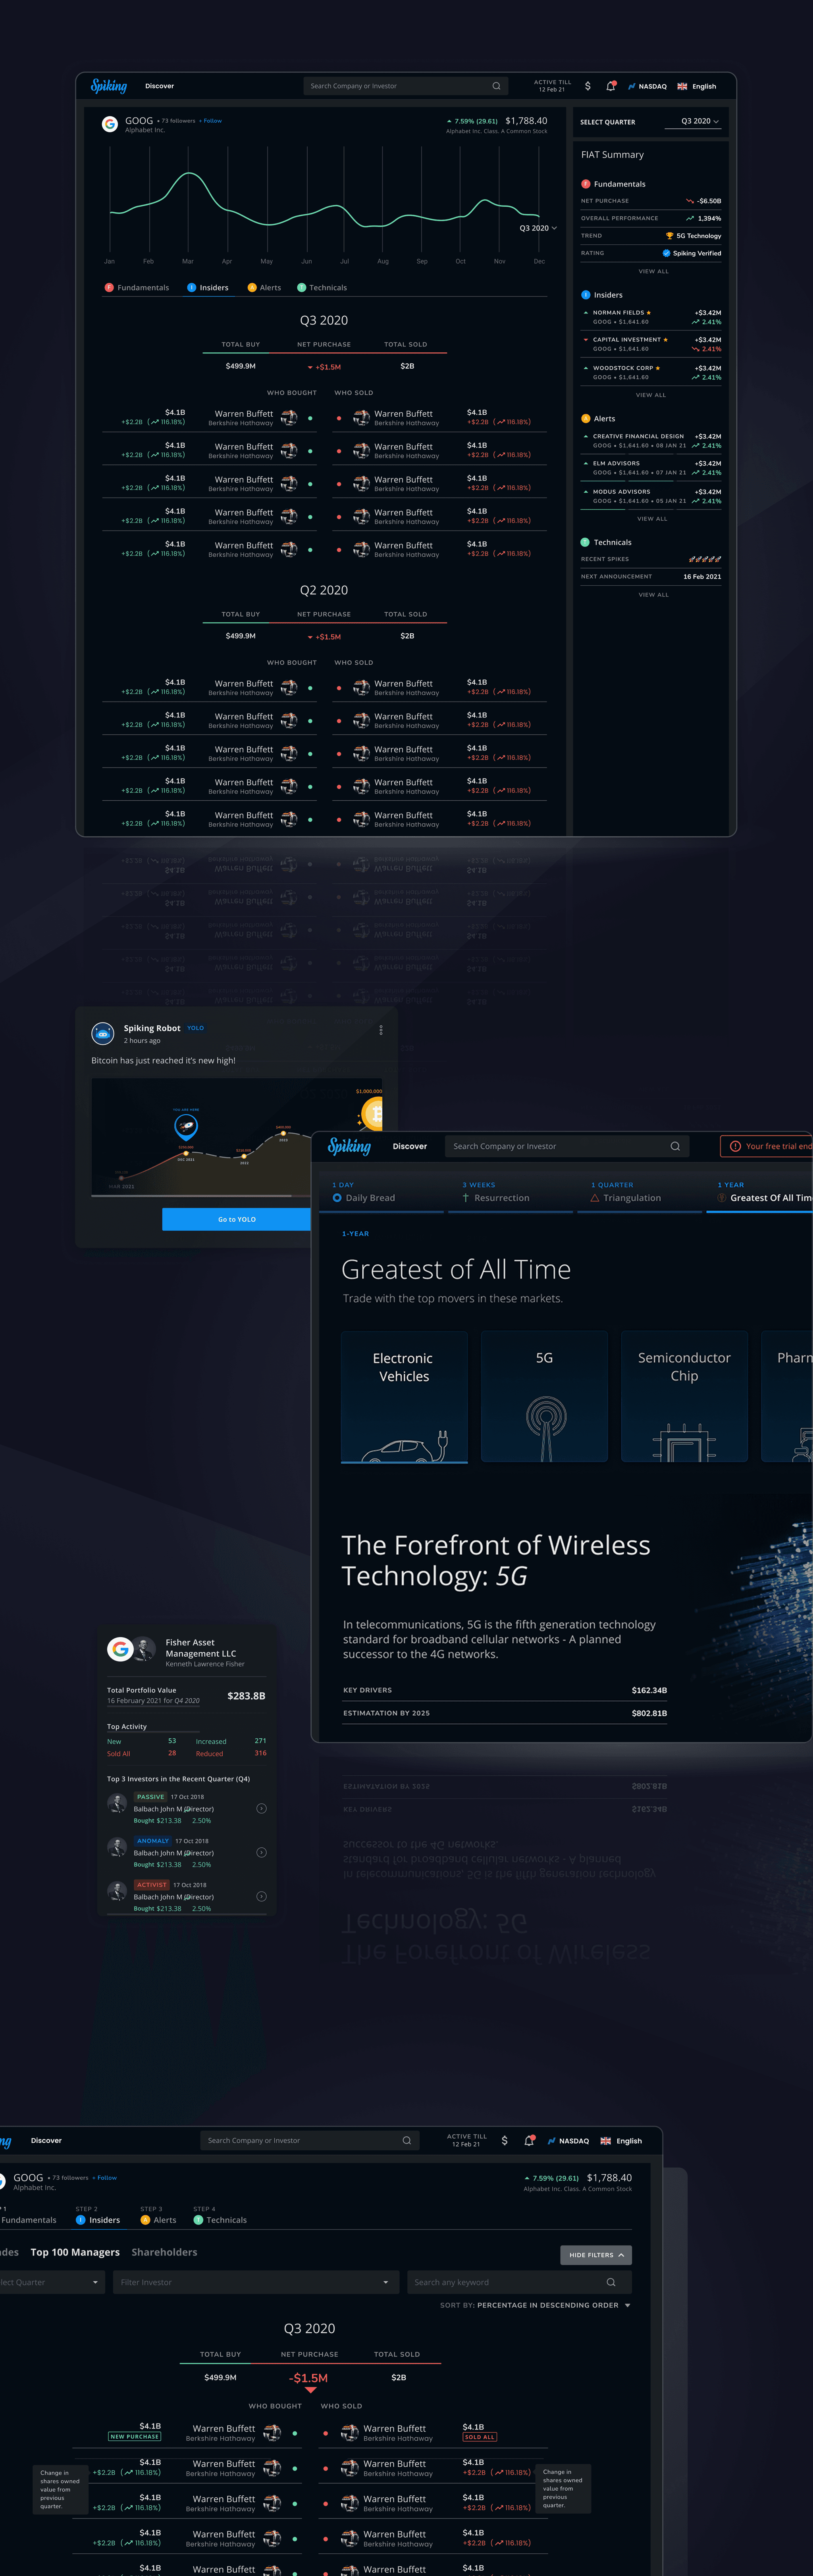Click the UK flag English language icon

pos(682,87)
